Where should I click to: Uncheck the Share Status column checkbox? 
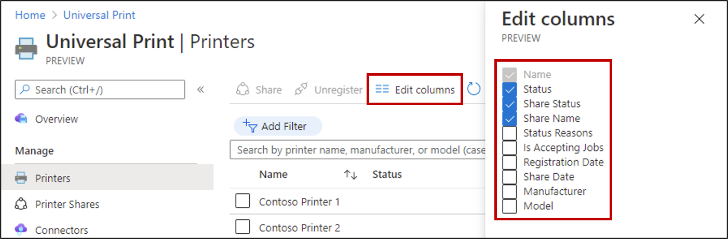[x=510, y=104]
